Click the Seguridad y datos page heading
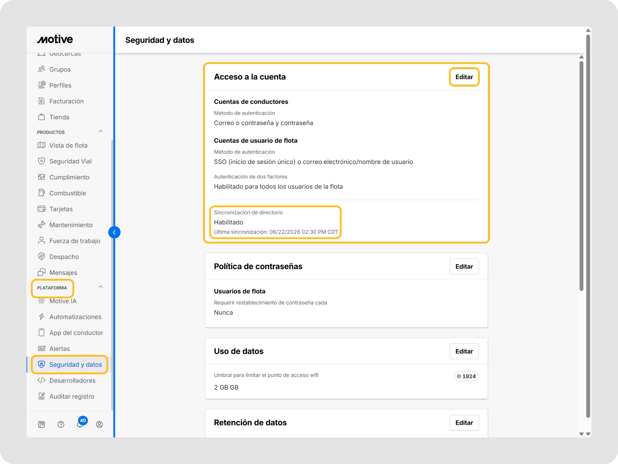Viewport: 618px width, 464px height. tap(160, 40)
